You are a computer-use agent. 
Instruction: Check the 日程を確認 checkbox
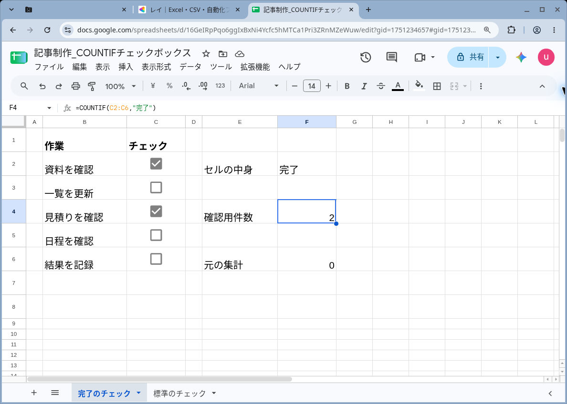(x=156, y=235)
